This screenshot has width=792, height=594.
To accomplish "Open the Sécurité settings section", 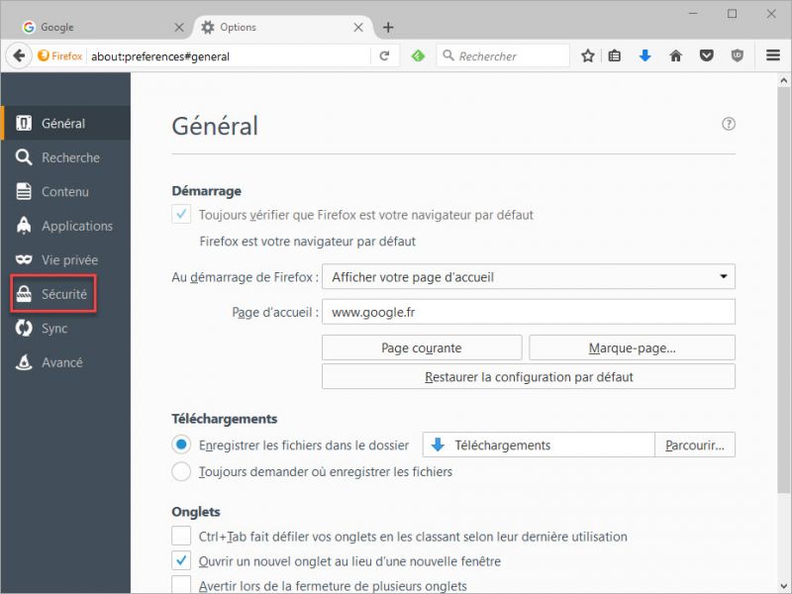I will click(65, 294).
